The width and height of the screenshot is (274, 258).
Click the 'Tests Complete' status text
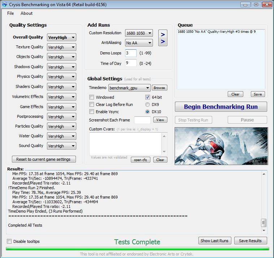(x=137, y=242)
